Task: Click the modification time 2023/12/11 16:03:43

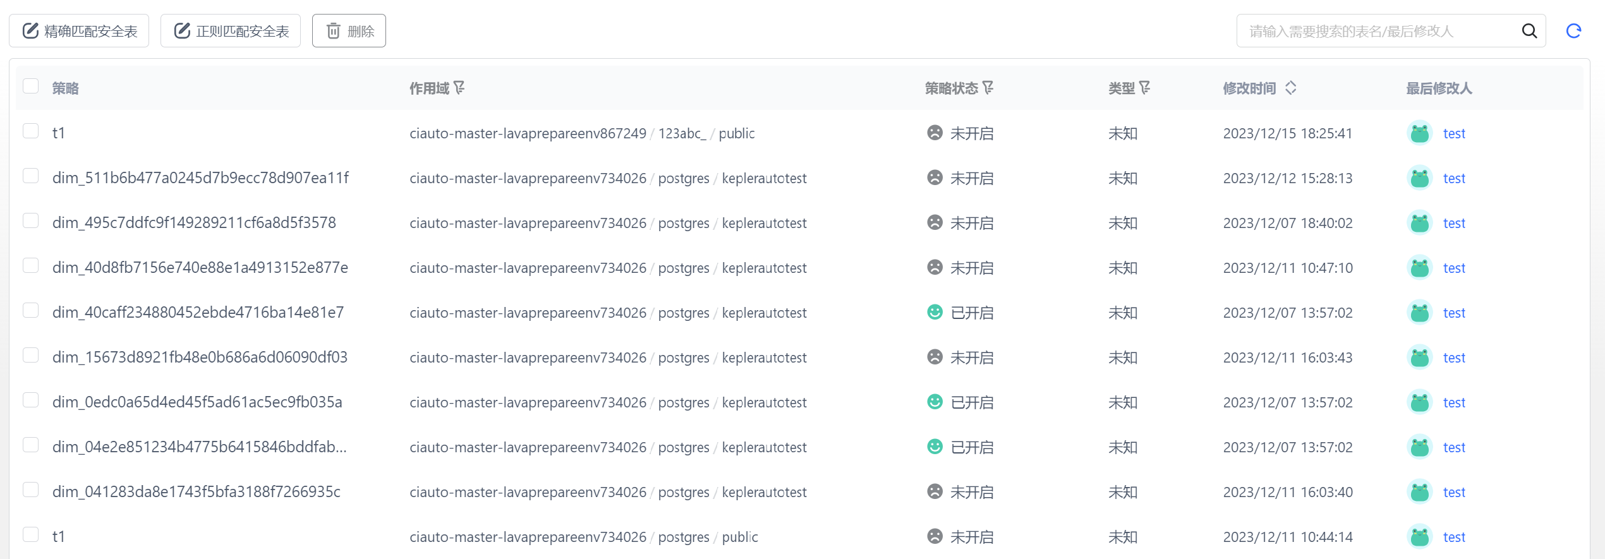Action: (x=1288, y=358)
